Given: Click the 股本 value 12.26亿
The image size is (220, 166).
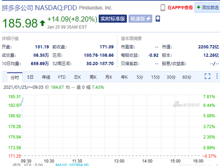Looking at the screenshot, I should tap(211, 55).
